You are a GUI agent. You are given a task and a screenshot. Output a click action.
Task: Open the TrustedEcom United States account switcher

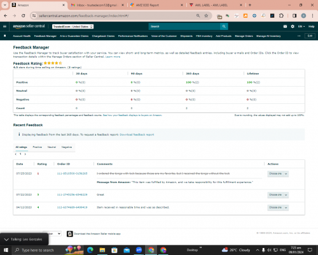click(73, 27)
